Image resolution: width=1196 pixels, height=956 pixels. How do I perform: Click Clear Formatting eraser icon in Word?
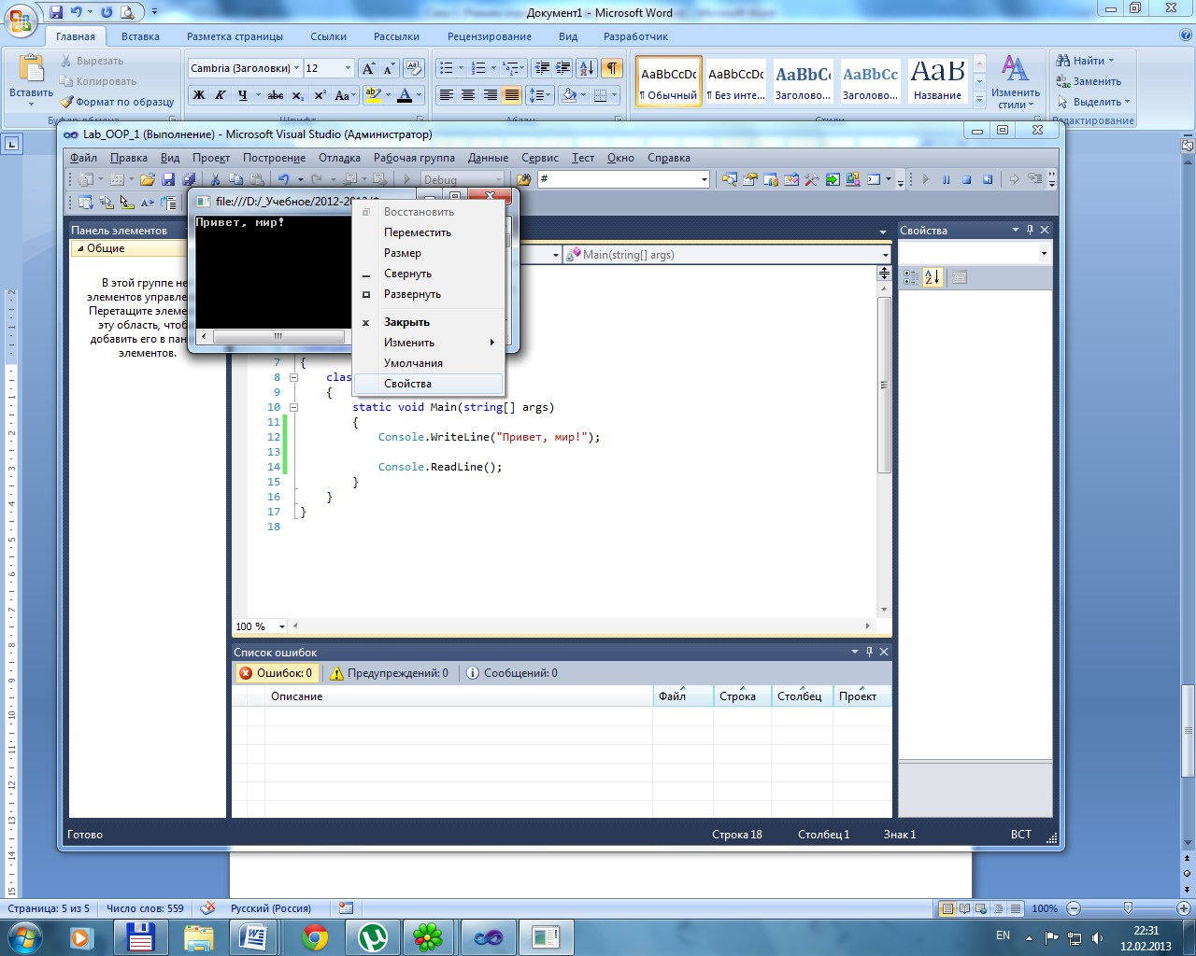coord(414,68)
